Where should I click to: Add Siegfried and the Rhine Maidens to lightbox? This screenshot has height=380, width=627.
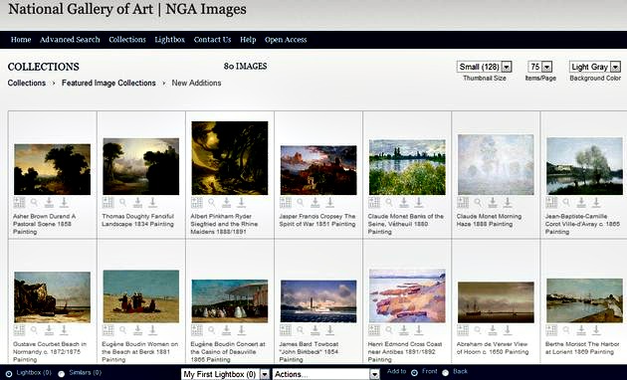197,203
